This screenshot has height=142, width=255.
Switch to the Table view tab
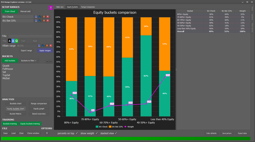coord(60,7)
